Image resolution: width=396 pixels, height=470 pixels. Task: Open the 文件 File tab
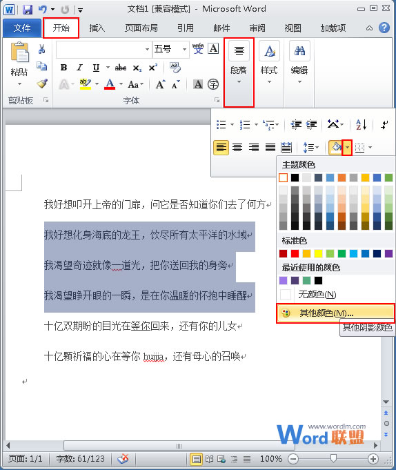22,28
